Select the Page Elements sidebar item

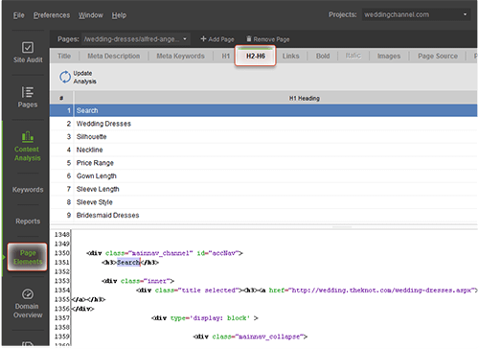(x=28, y=257)
